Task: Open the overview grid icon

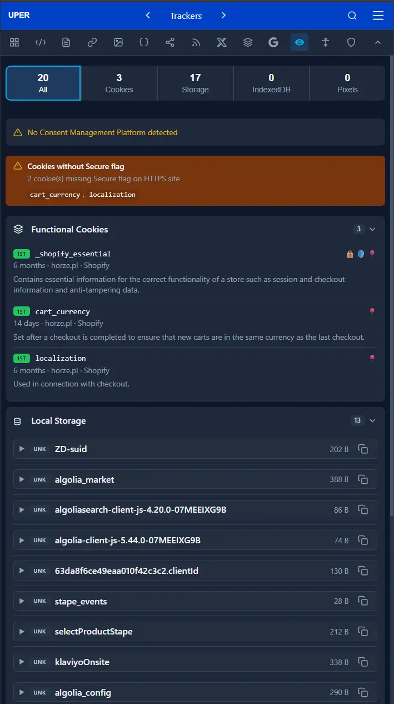Action: [x=14, y=42]
